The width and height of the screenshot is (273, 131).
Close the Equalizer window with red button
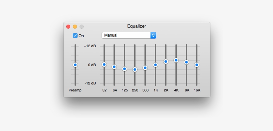click(68, 27)
